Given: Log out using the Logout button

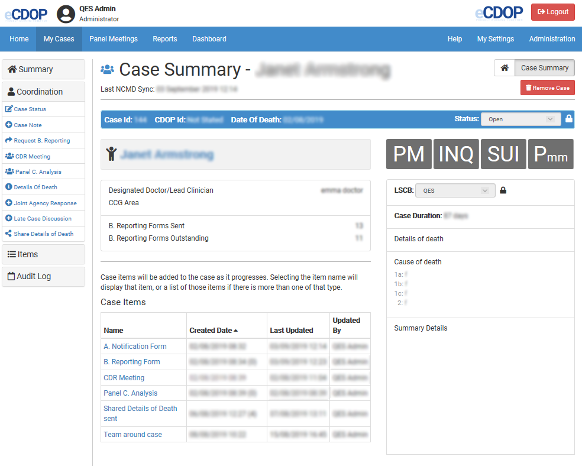Looking at the screenshot, I should (552, 12).
